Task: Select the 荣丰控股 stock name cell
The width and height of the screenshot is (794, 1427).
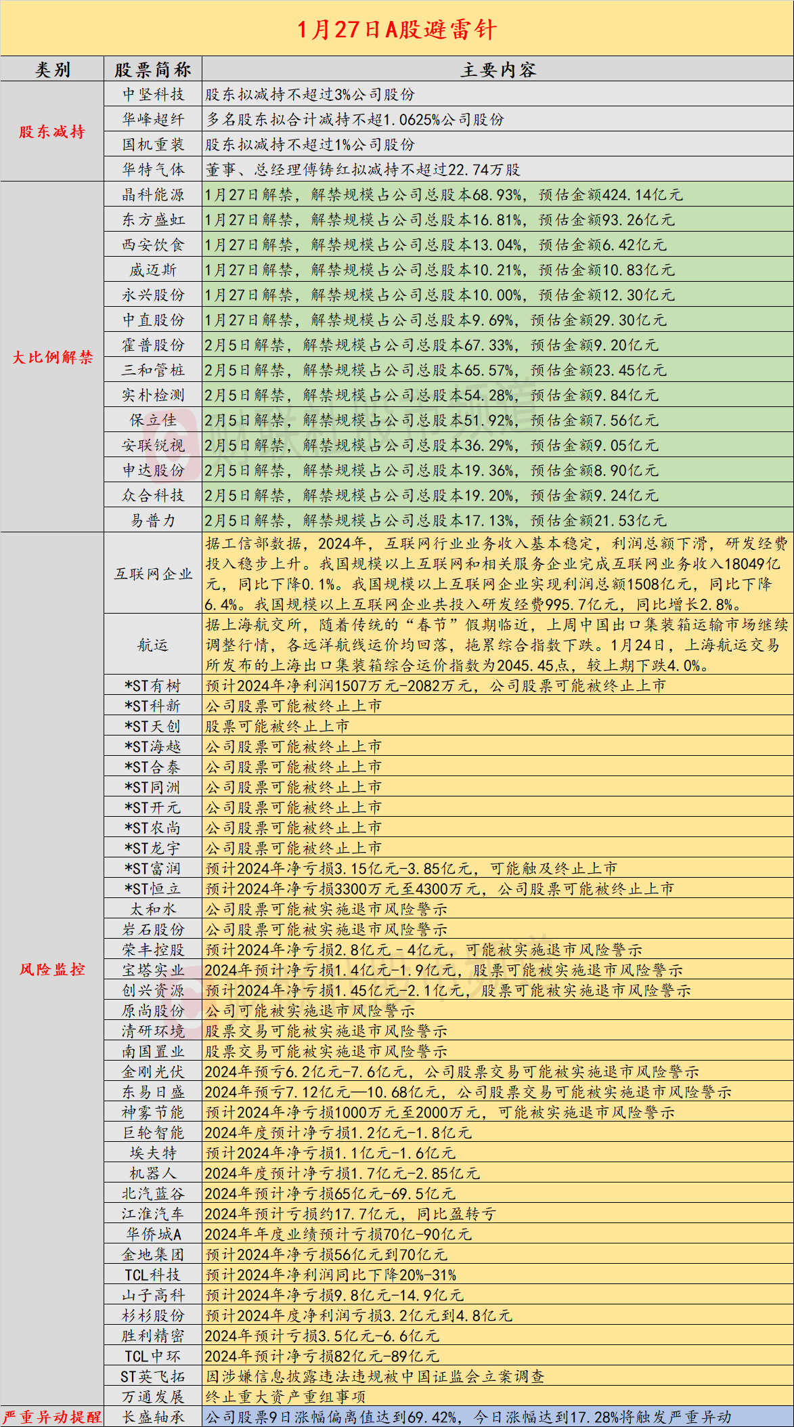Action: pyautogui.click(x=153, y=950)
